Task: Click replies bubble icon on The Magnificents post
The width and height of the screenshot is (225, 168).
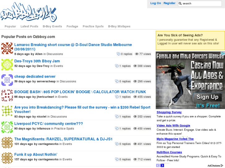Action: click(x=117, y=144)
